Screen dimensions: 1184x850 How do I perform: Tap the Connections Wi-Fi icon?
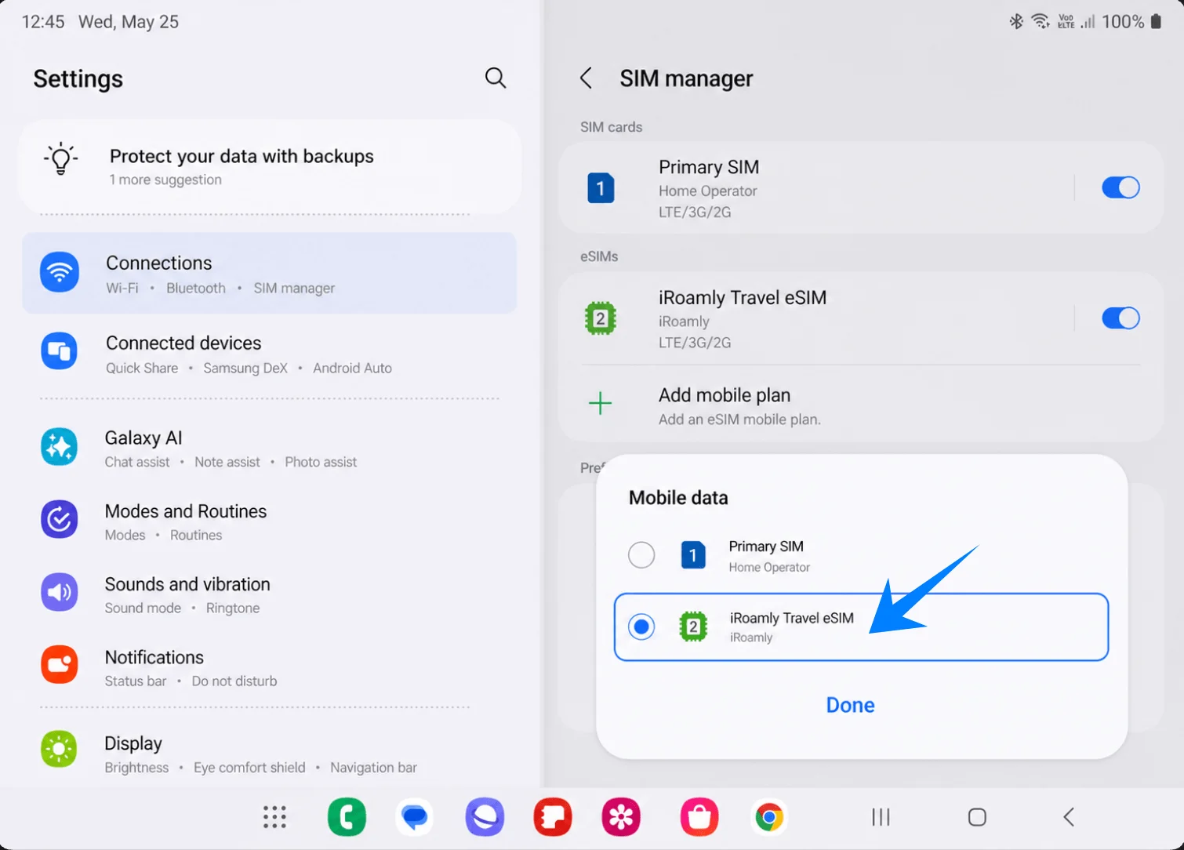point(60,272)
